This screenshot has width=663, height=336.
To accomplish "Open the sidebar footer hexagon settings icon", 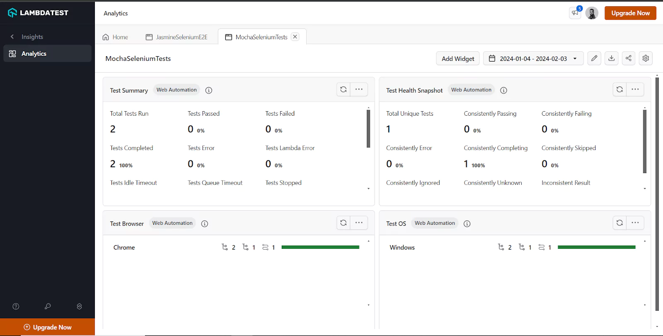I will (79, 306).
